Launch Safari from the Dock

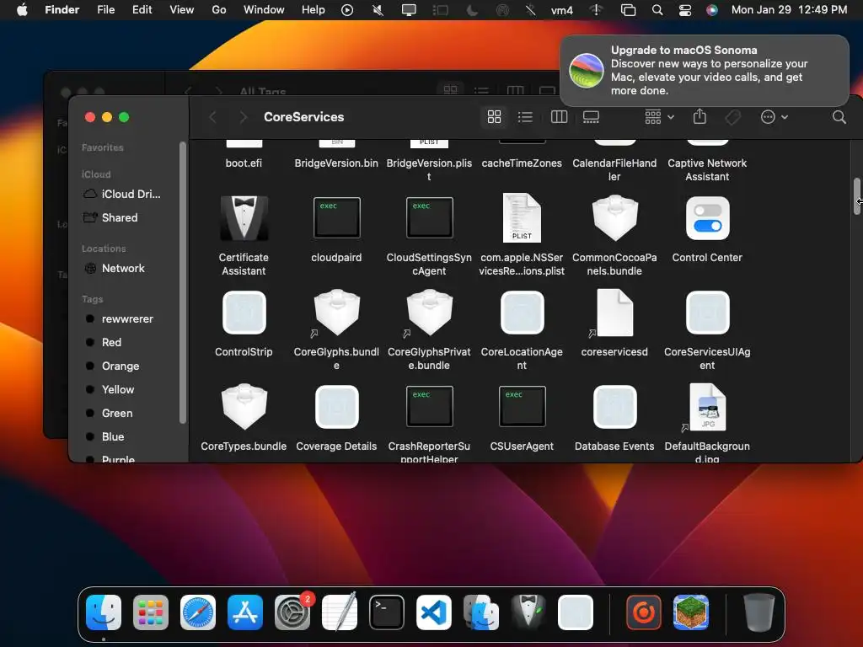pyautogui.click(x=197, y=612)
